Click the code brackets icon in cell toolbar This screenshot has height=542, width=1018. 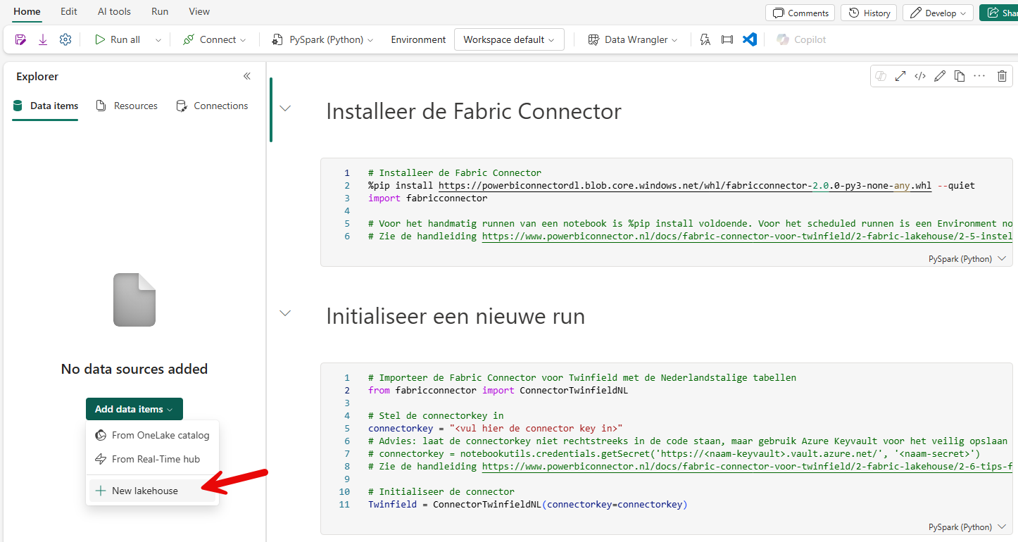(x=920, y=76)
